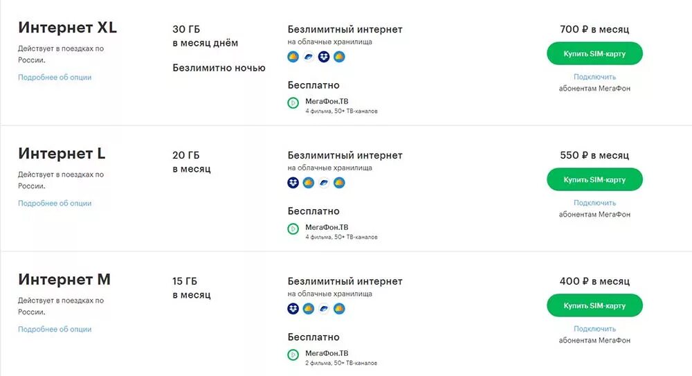Viewport: 692px width, 376px height.
Task: Open the МегаФон.ТВ play icon under Интернет XL
Action: pos(293,103)
